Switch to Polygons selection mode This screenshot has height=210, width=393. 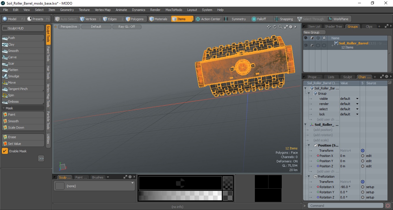[x=136, y=19]
